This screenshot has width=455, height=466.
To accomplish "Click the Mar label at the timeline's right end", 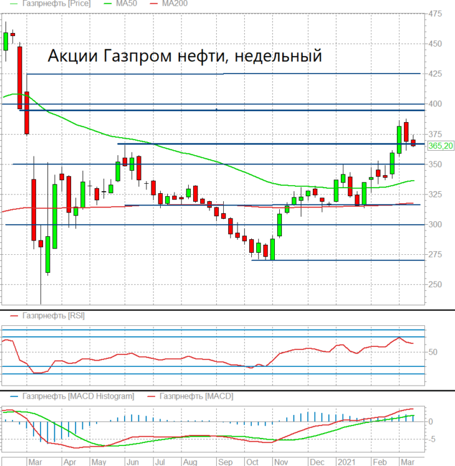I will click(408, 462).
